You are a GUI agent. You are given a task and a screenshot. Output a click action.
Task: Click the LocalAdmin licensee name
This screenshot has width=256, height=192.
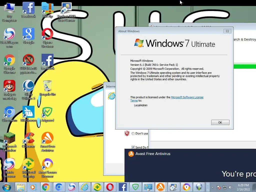click(x=140, y=105)
